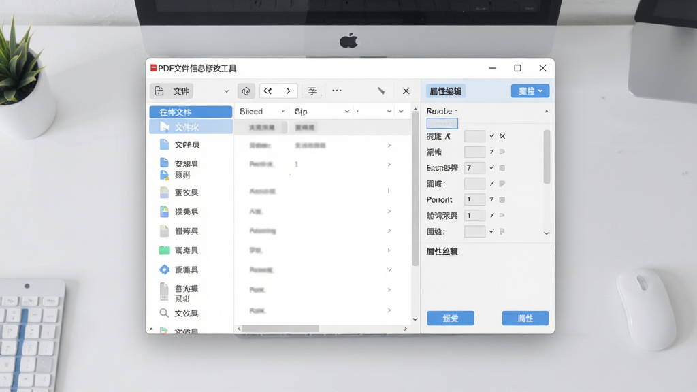Viewport: 697px width, 392px height.
Task: Collapse the list row with the downward chevron
Action: click(x=389, y=269)
